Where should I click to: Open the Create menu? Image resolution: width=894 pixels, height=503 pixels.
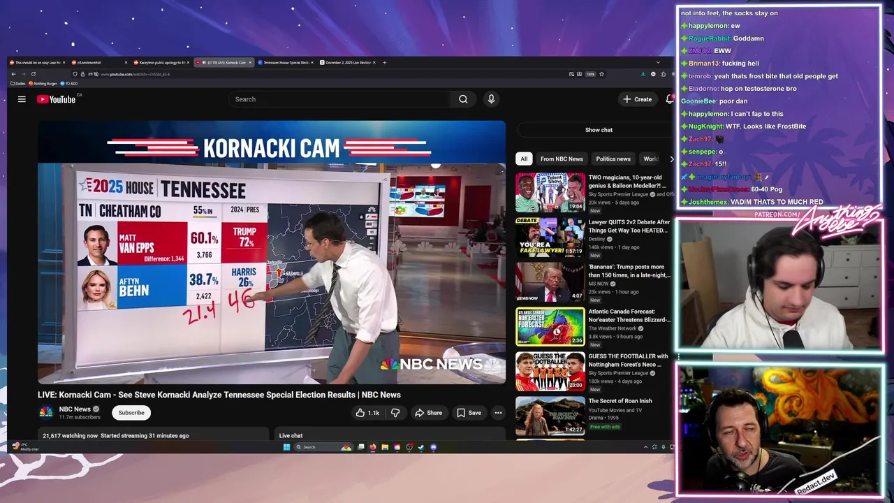(x=638, y=99)
